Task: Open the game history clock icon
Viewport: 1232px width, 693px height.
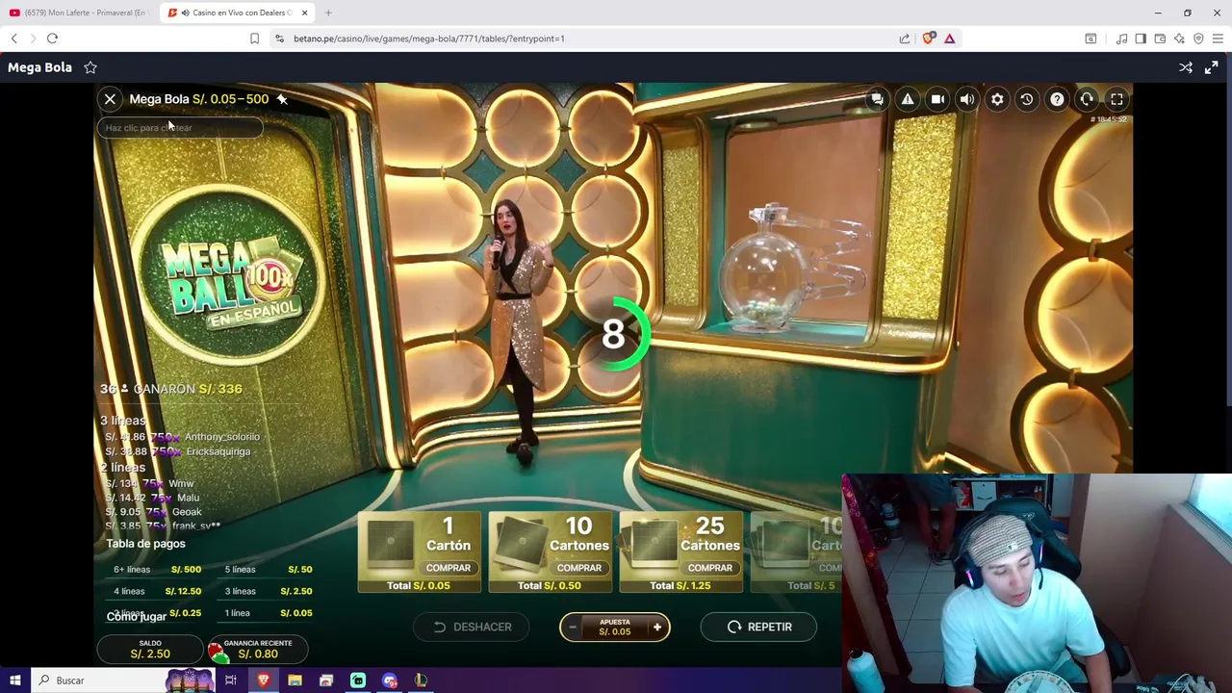Action: 1027,99
